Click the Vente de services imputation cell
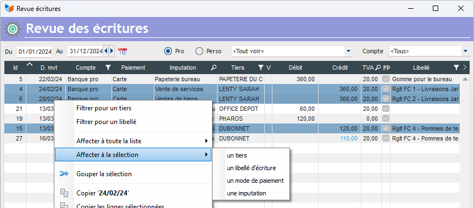The image size is (474, 208). pyautogui.click(x=185, y=89)
